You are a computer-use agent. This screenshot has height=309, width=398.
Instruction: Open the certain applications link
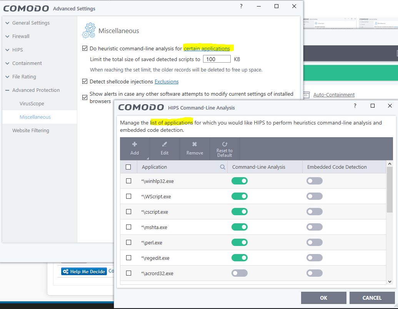coord(206,48)
